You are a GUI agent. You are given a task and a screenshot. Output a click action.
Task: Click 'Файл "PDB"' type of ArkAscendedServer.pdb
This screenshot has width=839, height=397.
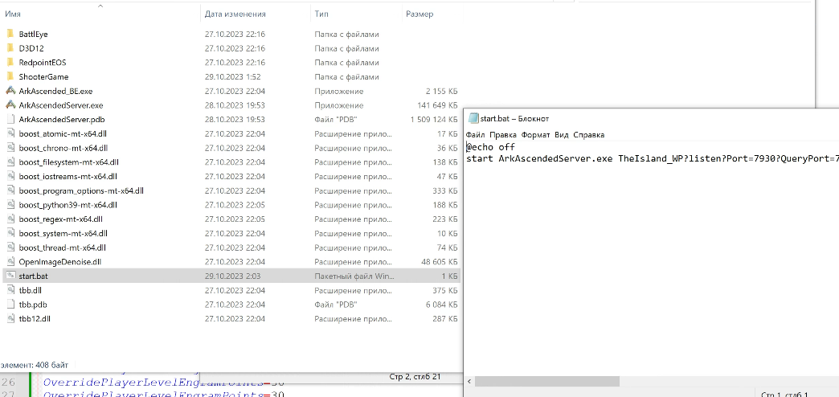tap(335, 119)
